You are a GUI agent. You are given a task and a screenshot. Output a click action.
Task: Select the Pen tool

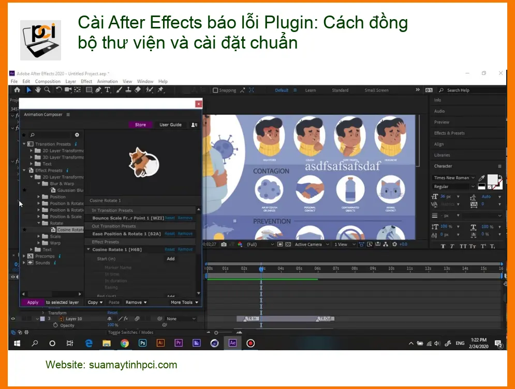98,90
